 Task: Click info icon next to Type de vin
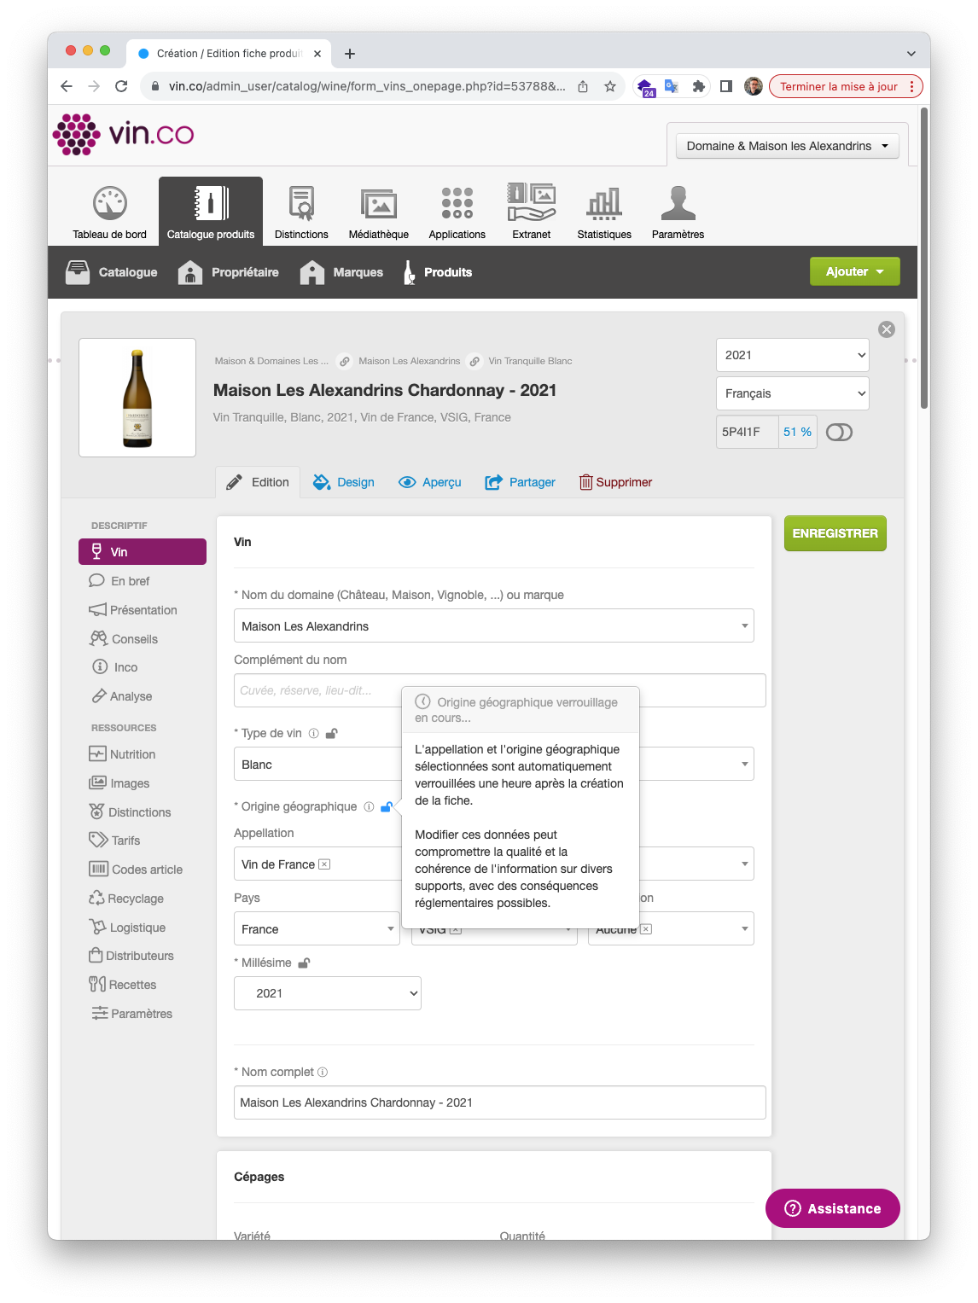pyautogui.click(x=314, y=733)
